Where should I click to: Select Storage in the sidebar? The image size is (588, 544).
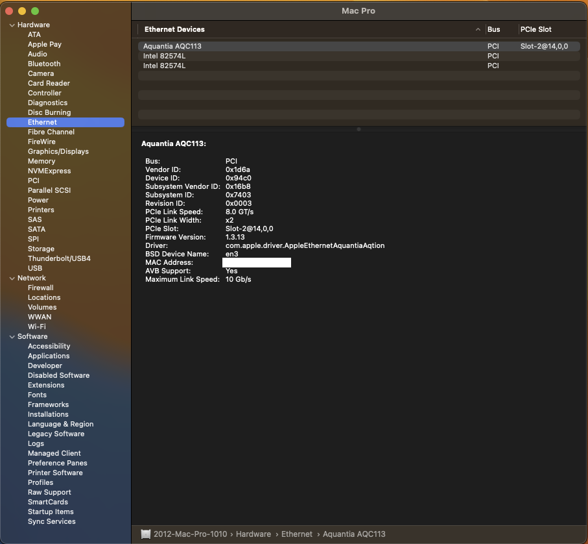41,249
